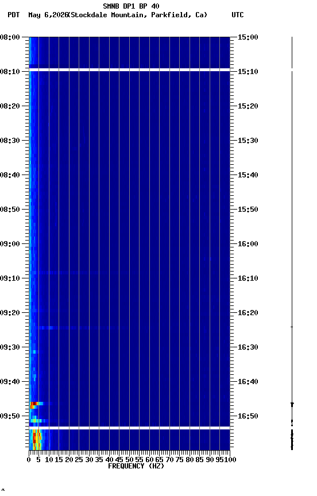Viewport: 317px width, 496px height.
Task: Click the 15:50 UTC time label
Action: [x=248, y=210]
